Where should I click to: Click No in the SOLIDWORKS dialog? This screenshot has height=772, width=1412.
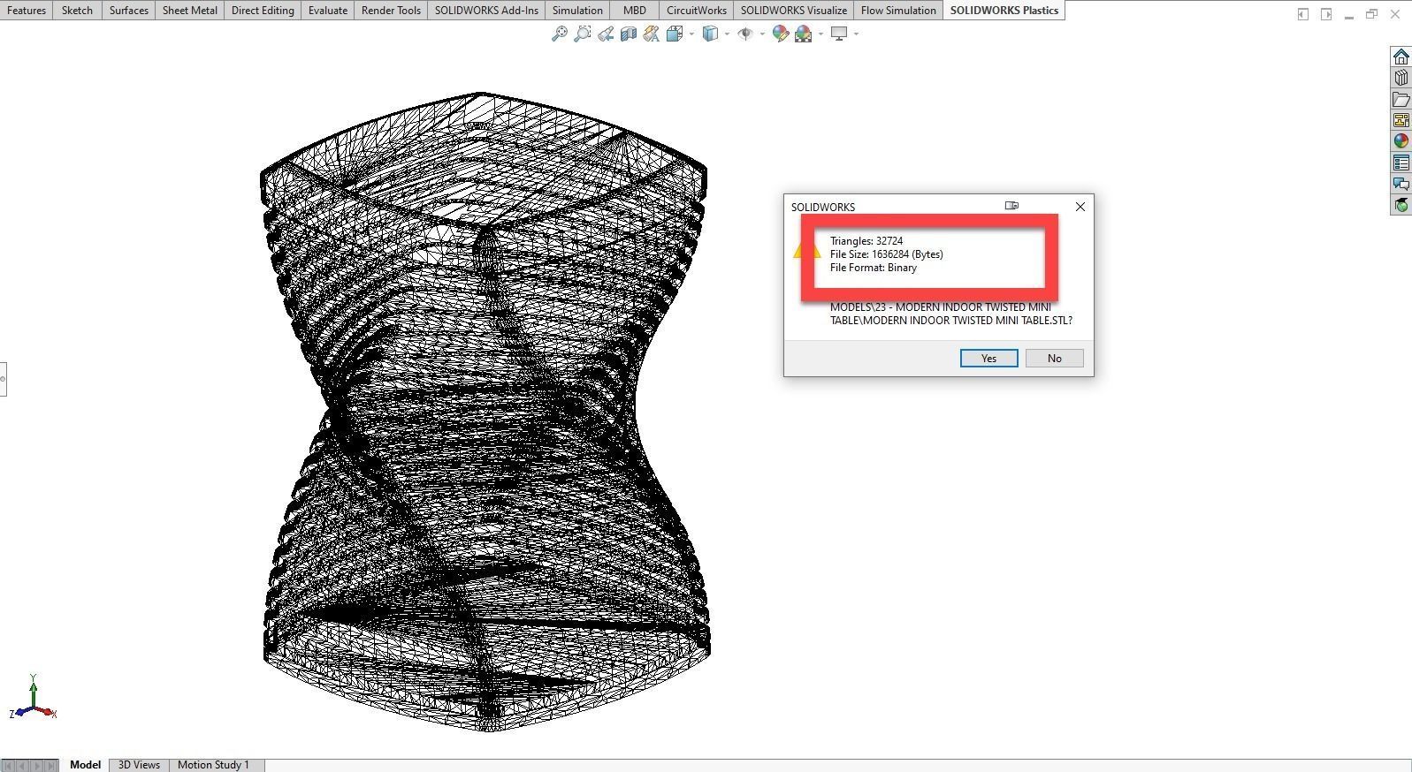1054,358
